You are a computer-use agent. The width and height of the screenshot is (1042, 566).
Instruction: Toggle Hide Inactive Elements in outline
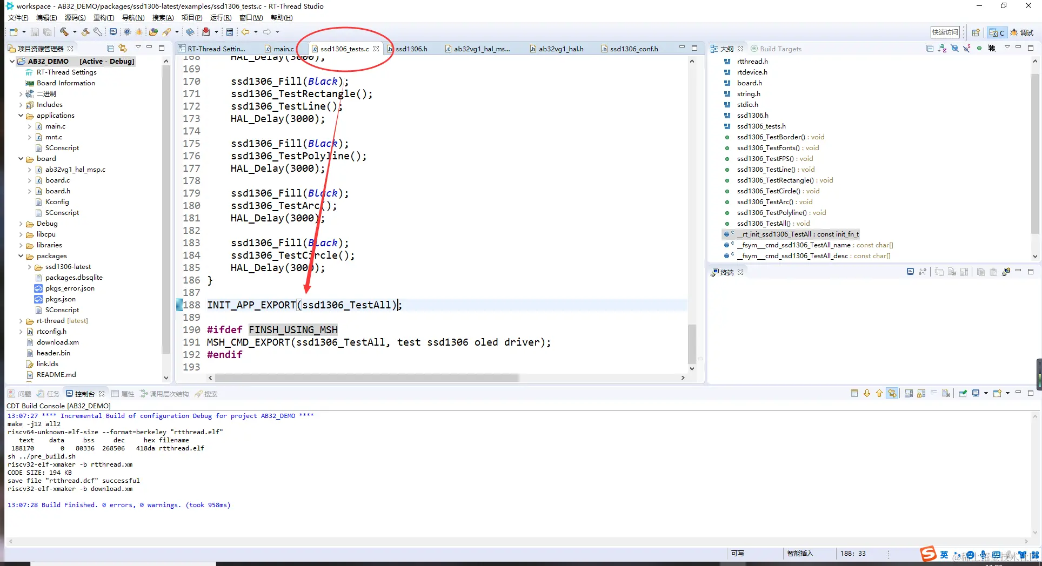click(992, 49)
